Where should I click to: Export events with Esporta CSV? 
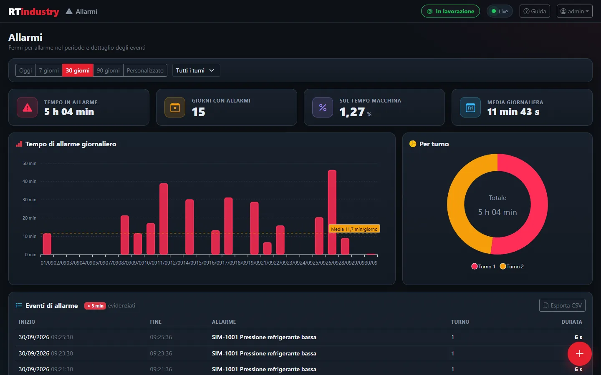pyautogui.click(x=562, y=305)
